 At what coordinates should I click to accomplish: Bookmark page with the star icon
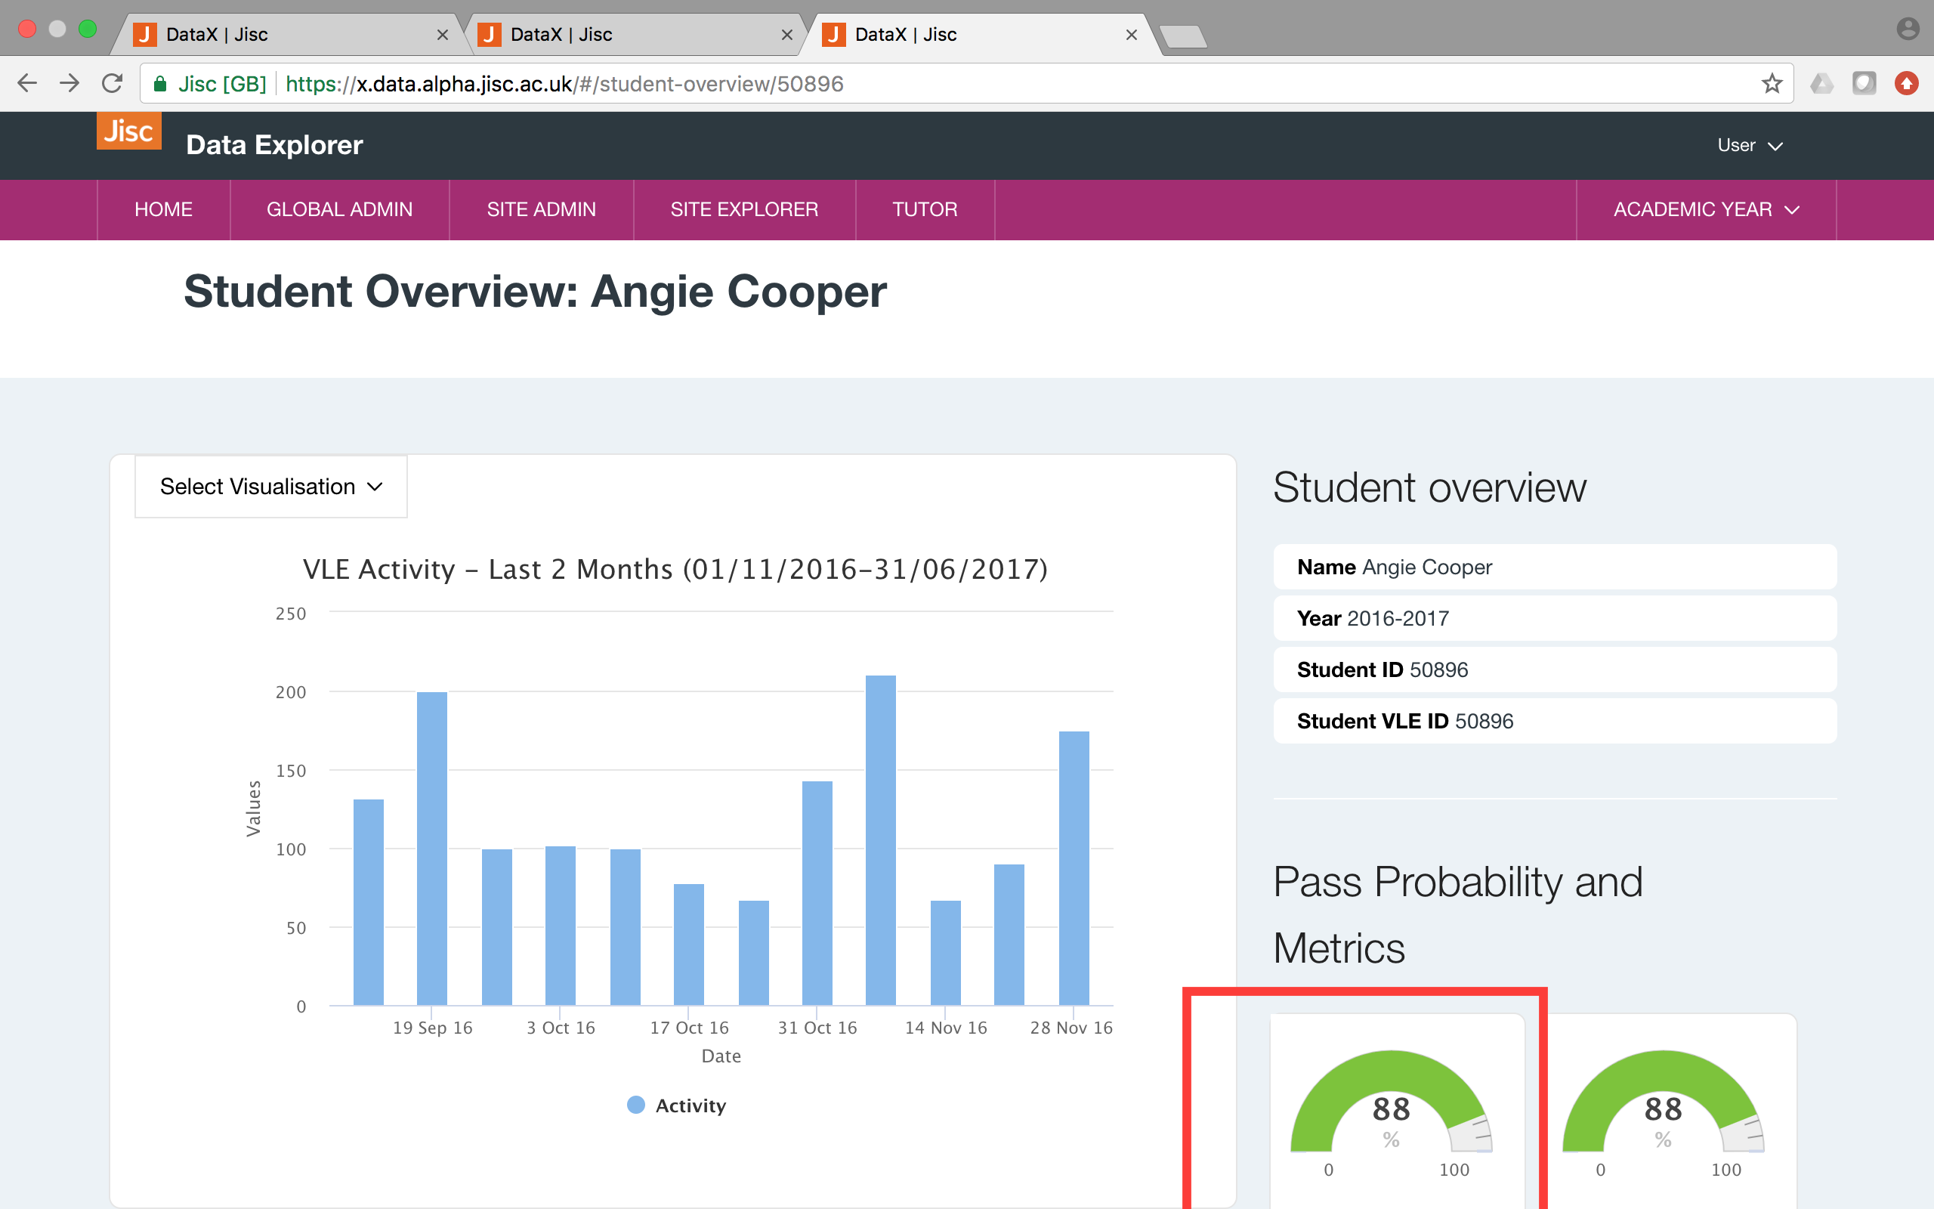coord(1771,83)
